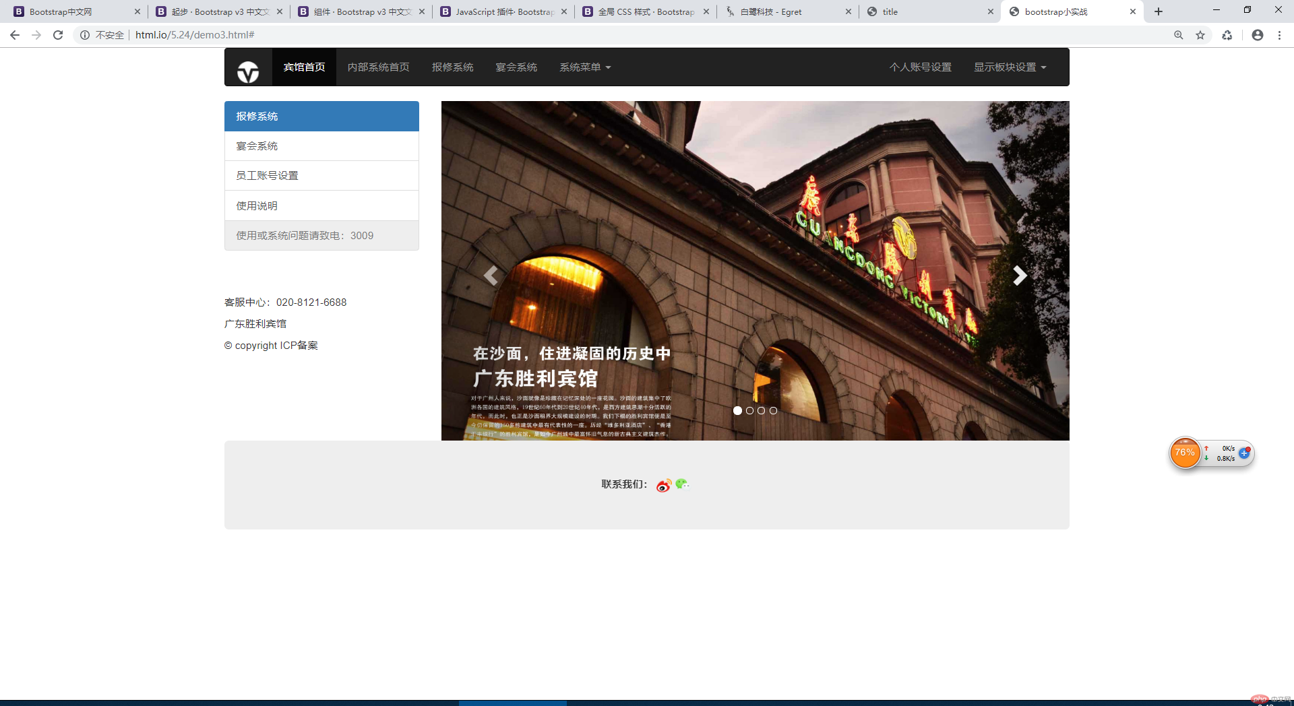Click the browser forward arrow
Image resolution: width=1294 pixels, height=706 pixels.
pos(36,35)
